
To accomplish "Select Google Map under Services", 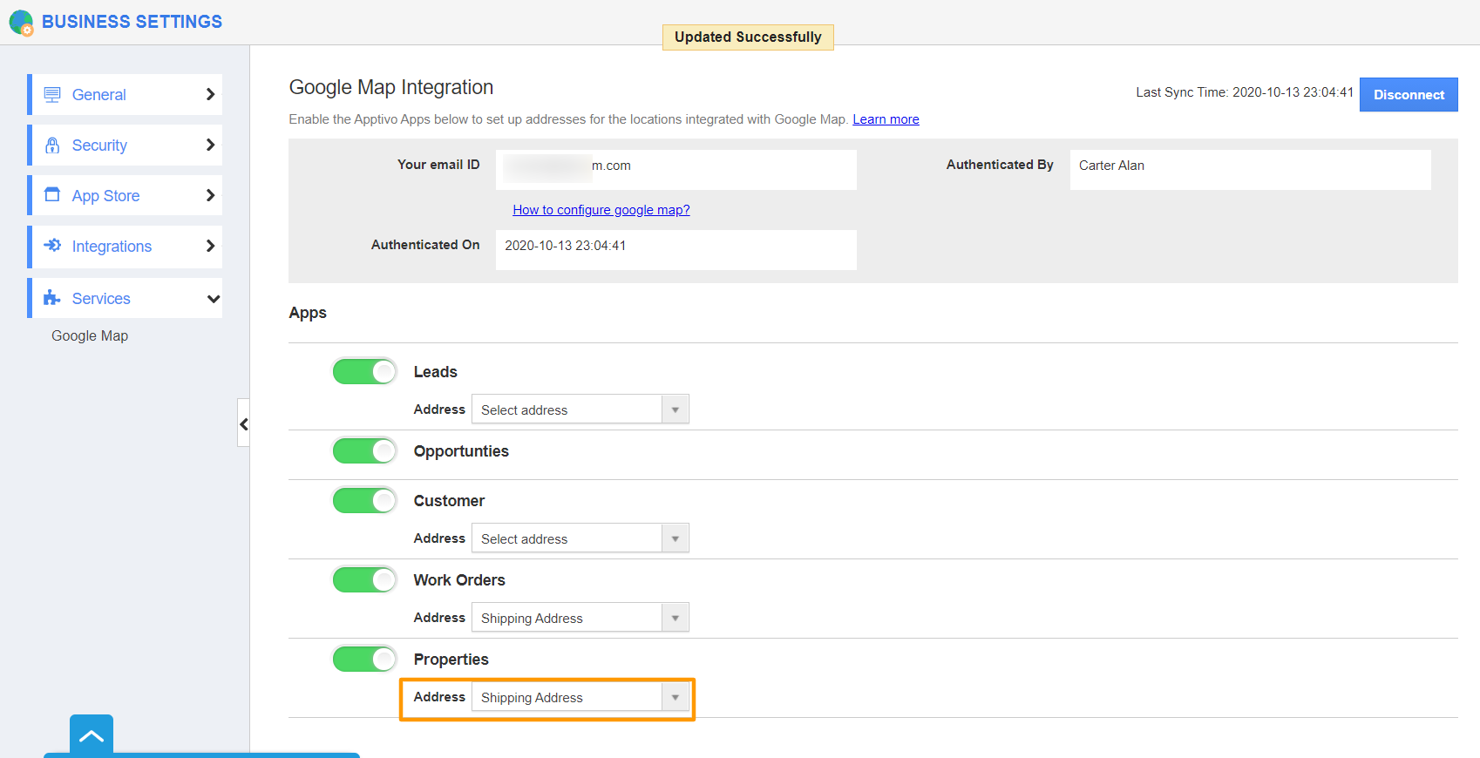I will (x=90, y=335).
